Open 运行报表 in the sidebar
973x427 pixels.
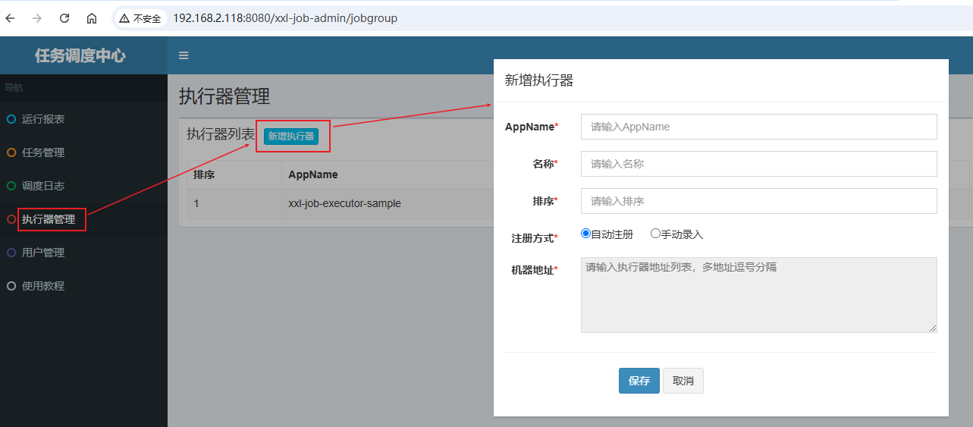point(83,119)
